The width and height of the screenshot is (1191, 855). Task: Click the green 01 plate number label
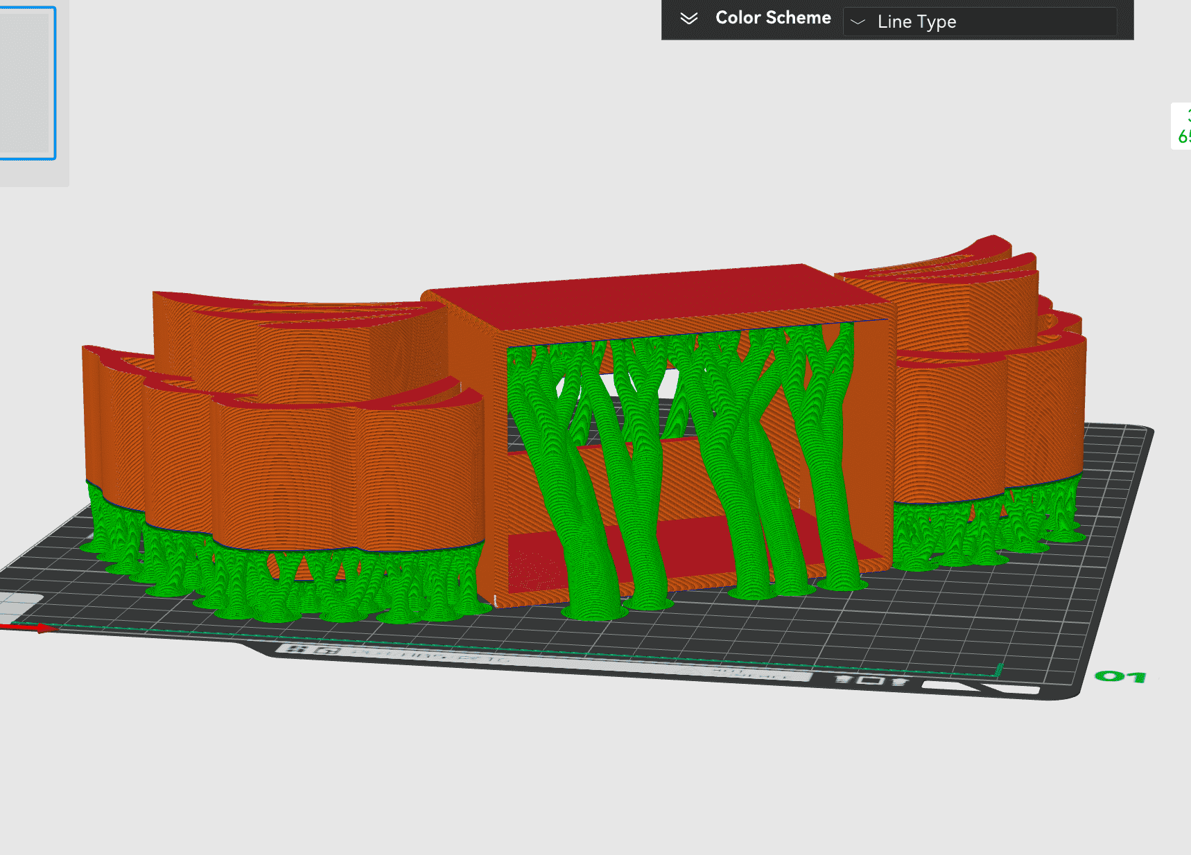(x=1120, y=676)
